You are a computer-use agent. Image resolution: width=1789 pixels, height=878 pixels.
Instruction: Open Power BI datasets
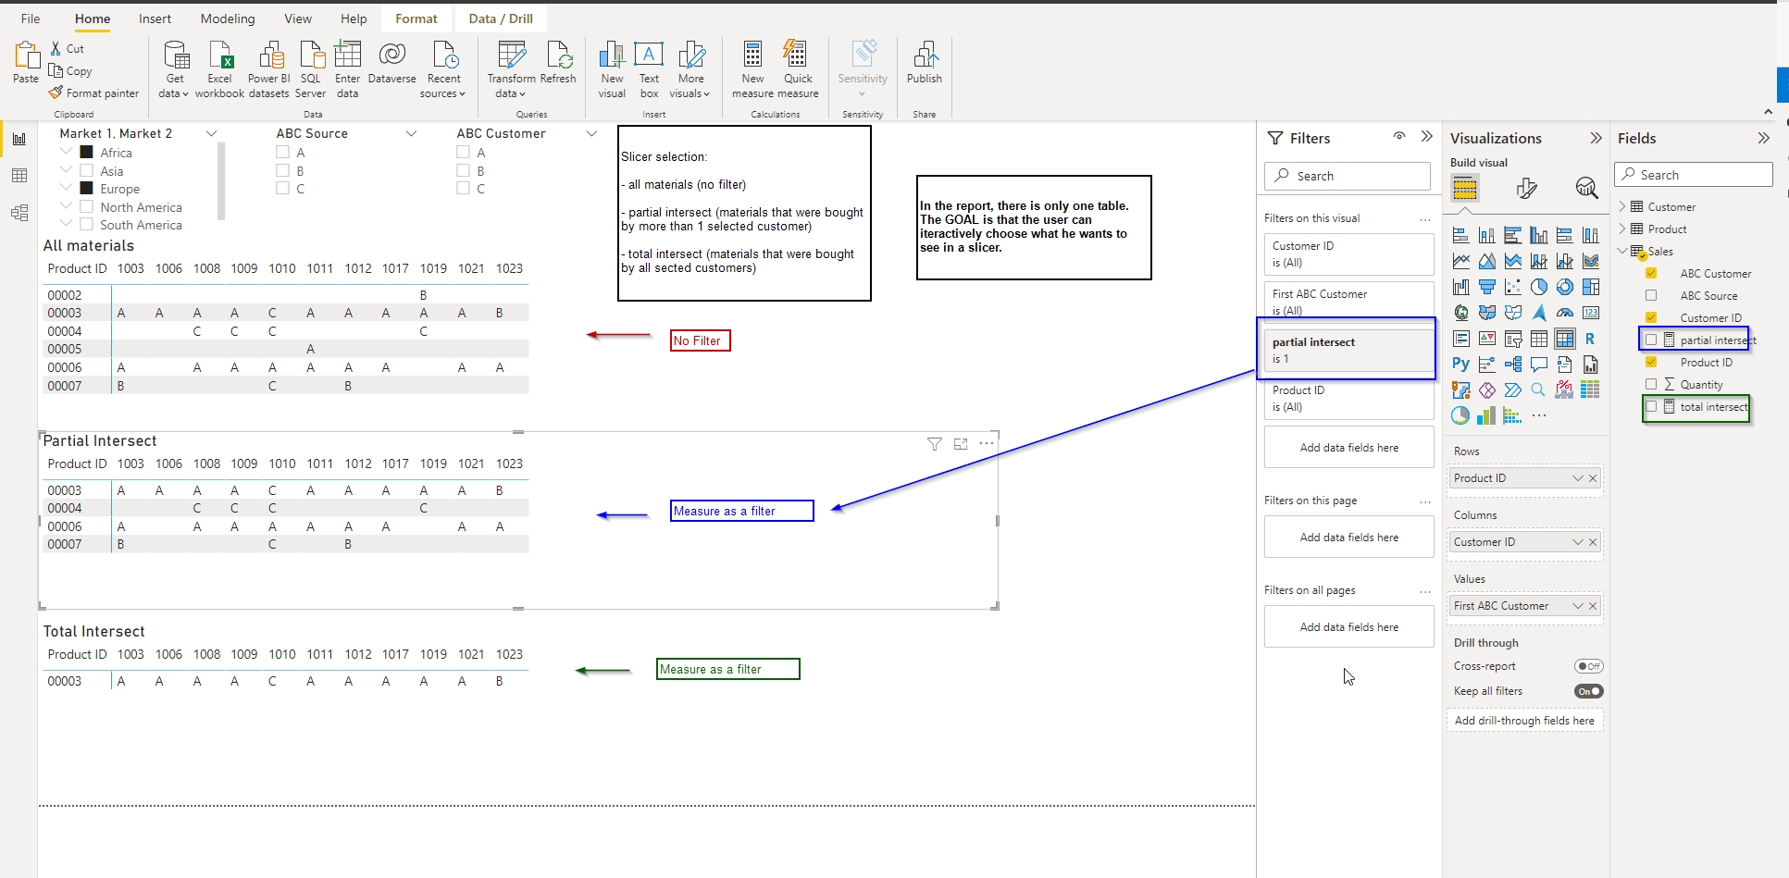tap(269, 69)
